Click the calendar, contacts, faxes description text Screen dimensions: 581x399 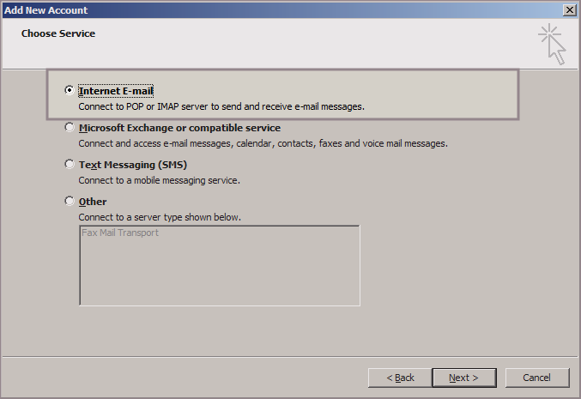pos(263,143)
